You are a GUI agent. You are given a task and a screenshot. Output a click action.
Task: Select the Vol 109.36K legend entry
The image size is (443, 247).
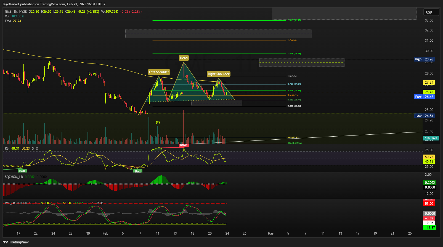[14, 16]
